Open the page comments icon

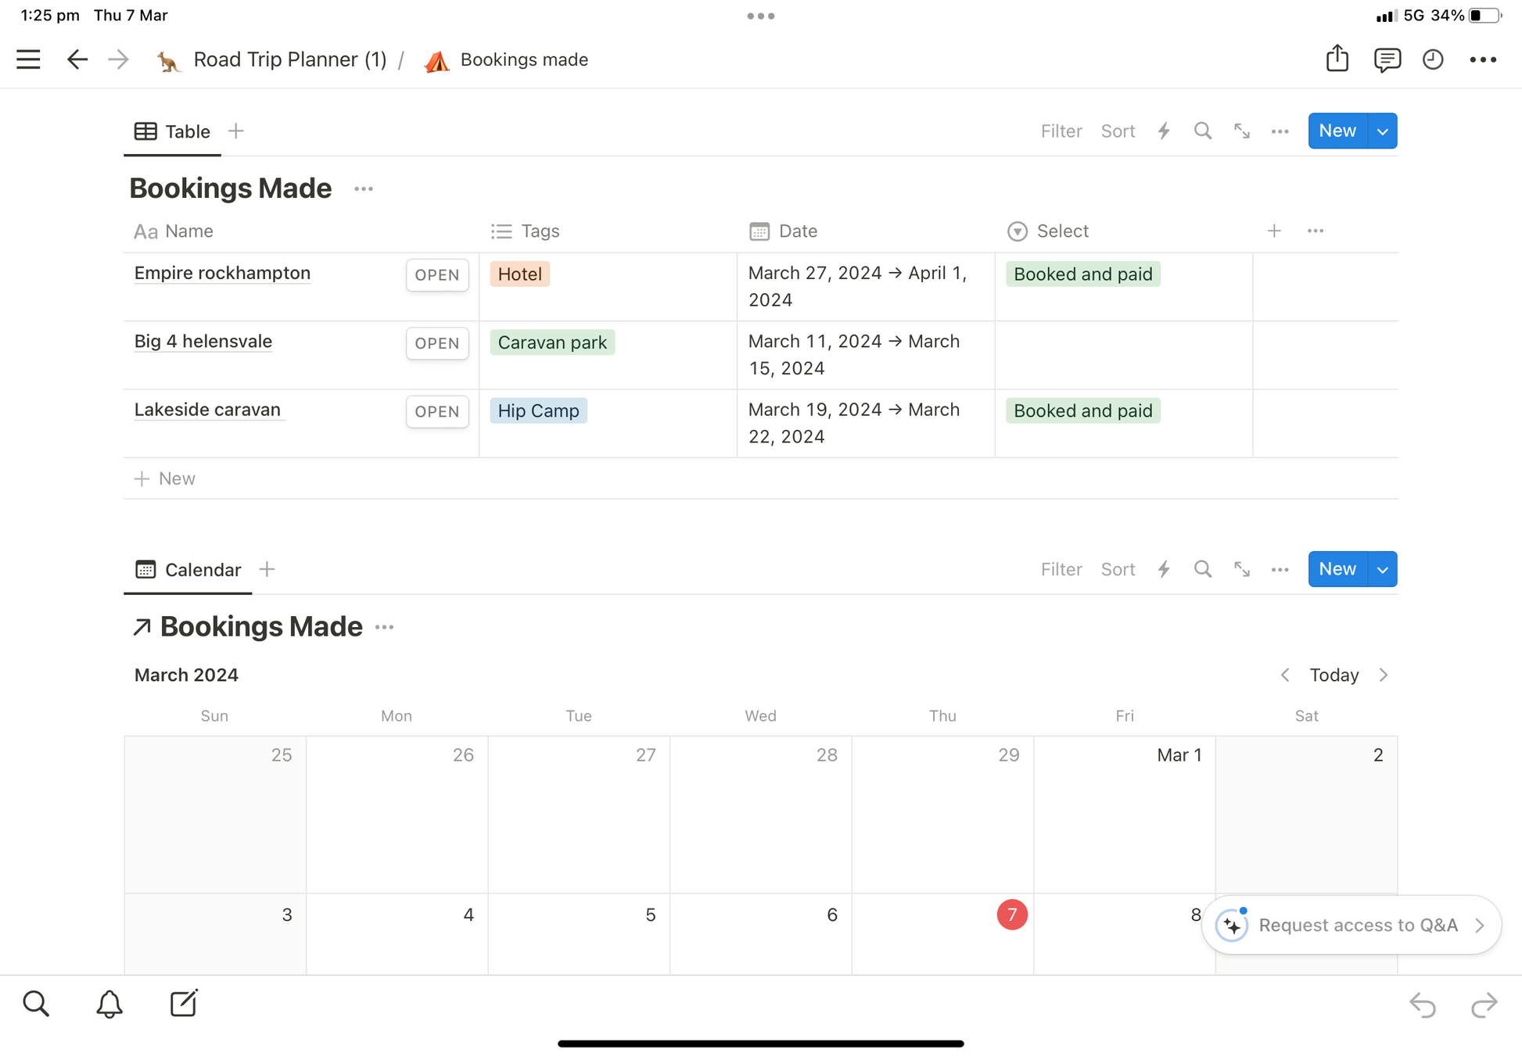(1386, 59)
